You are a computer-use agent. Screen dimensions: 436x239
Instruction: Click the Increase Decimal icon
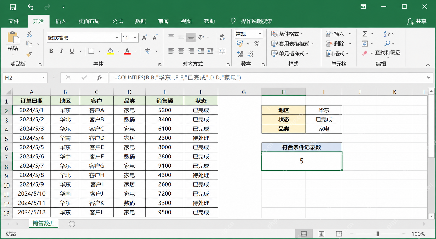click(240, 54)
